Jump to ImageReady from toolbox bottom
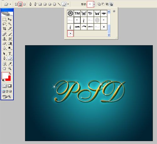 click(x=7, y=97)
